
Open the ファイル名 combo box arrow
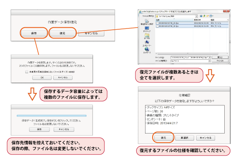(x=210, y=57)
